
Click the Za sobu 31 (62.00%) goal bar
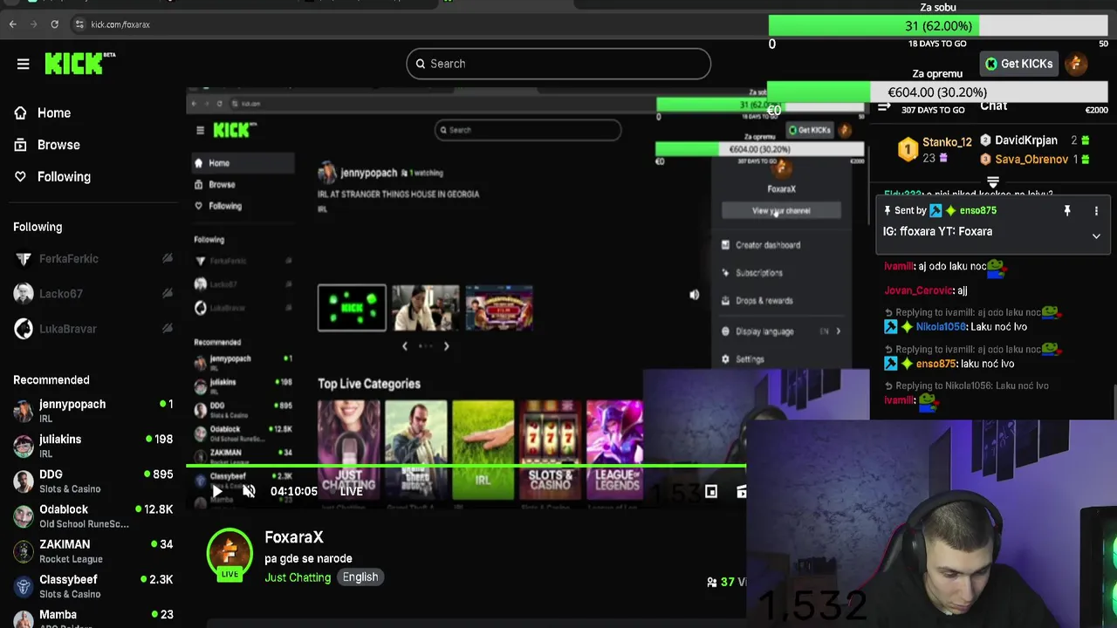pyautogui.click(x=938, y=27)
